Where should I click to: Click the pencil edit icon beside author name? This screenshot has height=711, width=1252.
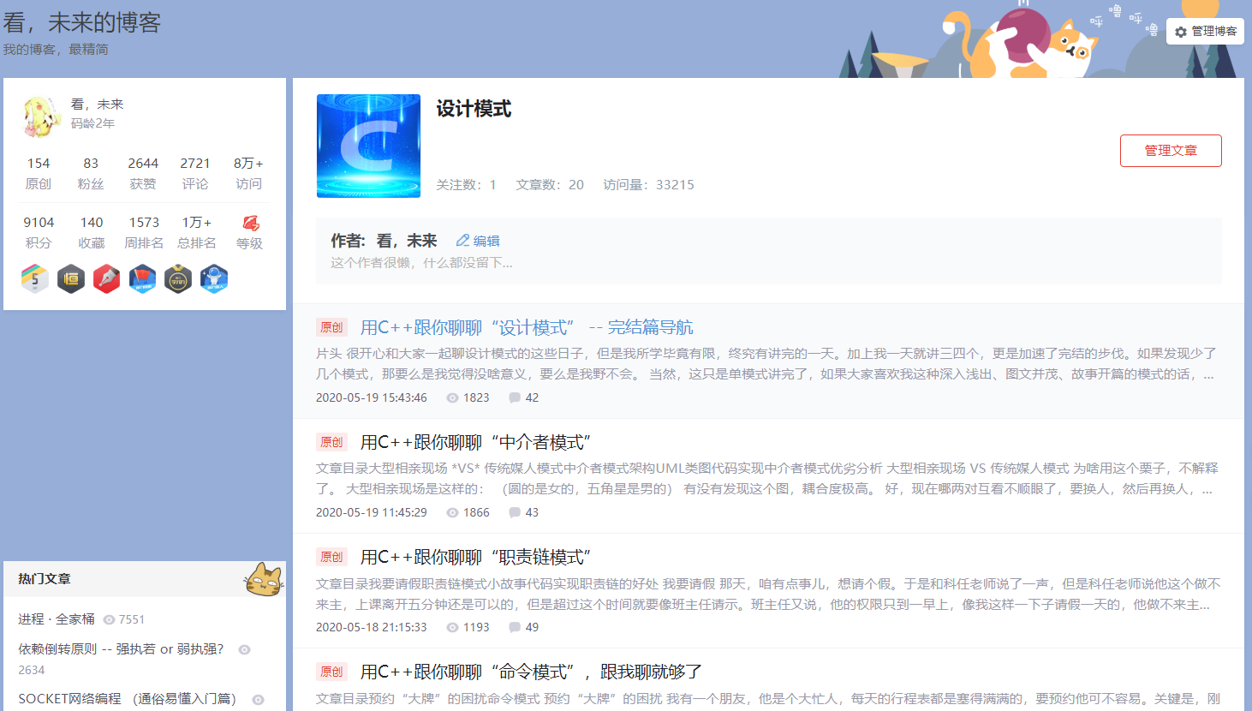[x=462, y=241]
